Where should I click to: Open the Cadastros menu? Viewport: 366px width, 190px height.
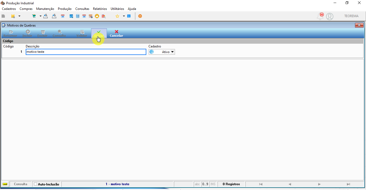tap(9, 9)
